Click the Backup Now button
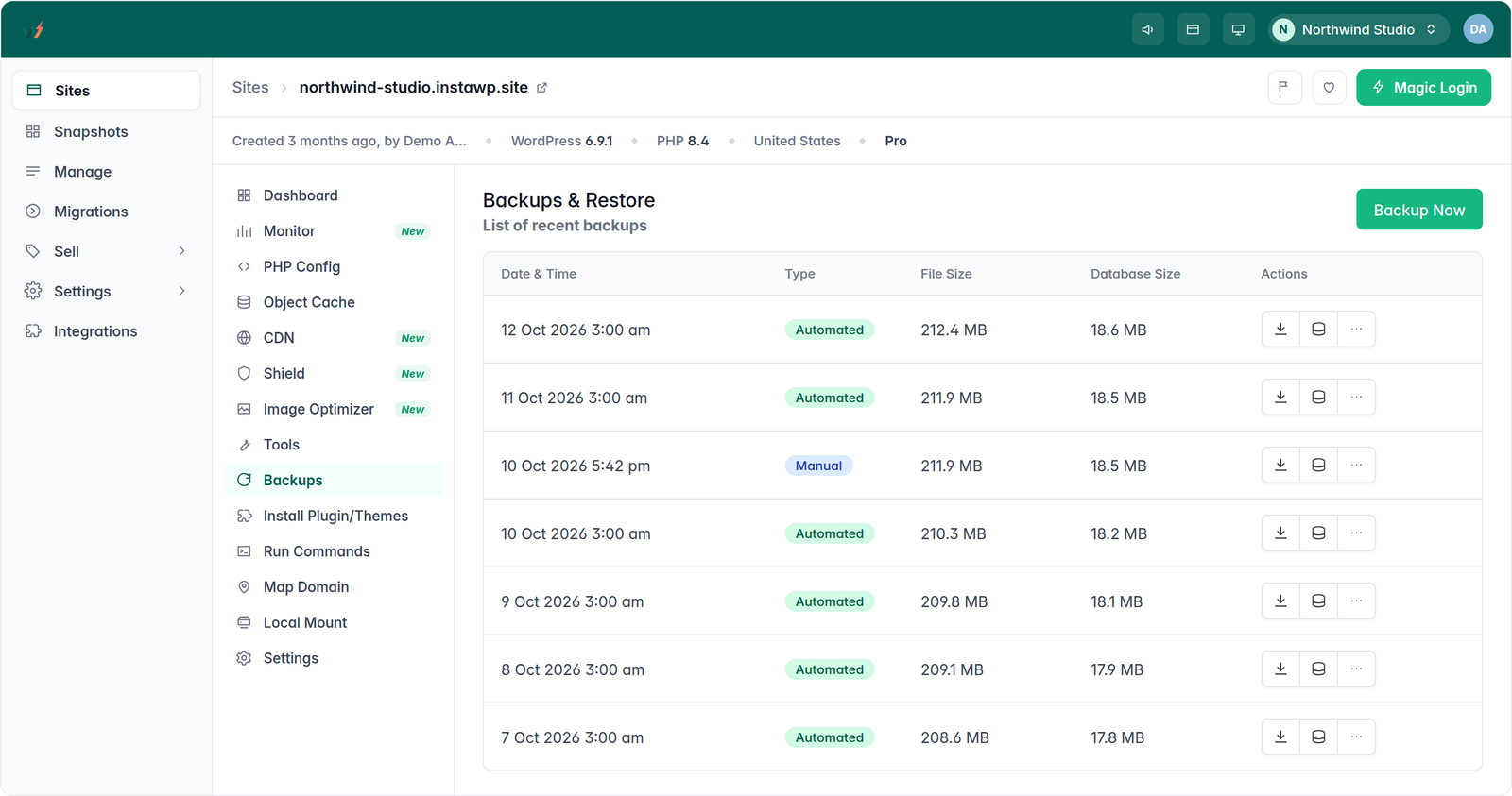The height and width of the screenshot is (796, 1512). click(1419, 210)
